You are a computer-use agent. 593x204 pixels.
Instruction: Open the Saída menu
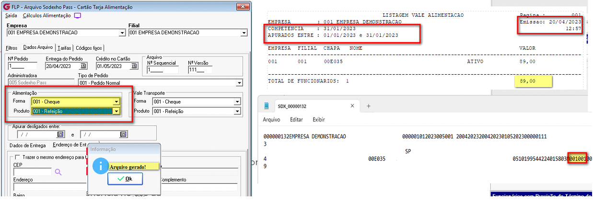point(11,15)
